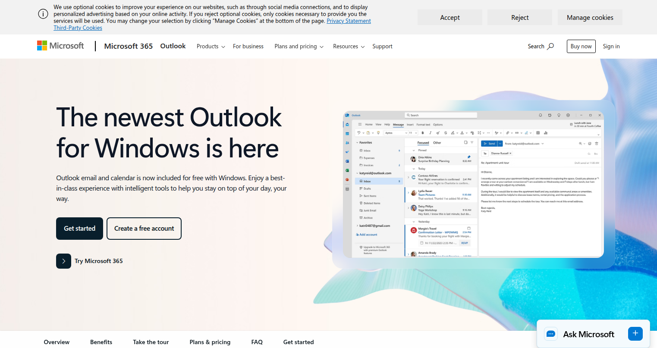Screen dimensions: 657x348
Task: Apply Bold formatting in the toolbar
Action: coord(422,133)
